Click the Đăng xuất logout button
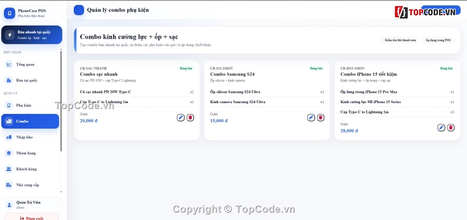Screen dimensions: 467x220 point(31,217)
